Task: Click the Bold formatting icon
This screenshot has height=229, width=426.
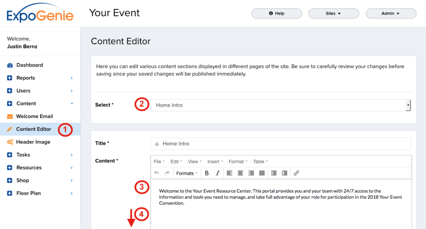Action: point(207,173)
